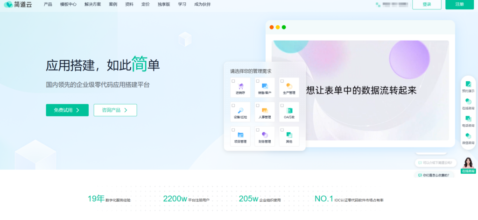This screenshot has width=478, height=220.
Task: Select the 财务管理 checkbox
Action: tap(258, 130)
